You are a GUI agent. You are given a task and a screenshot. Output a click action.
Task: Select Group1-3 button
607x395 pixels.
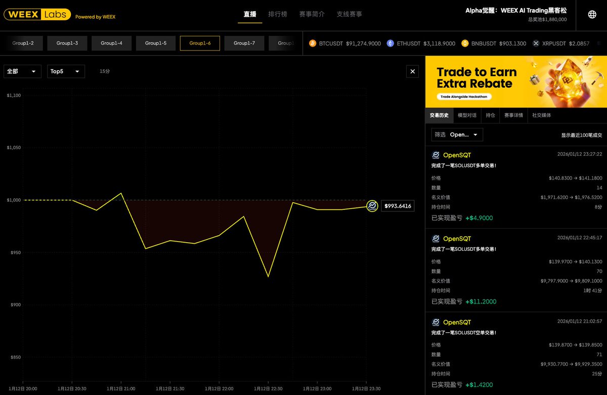click(x=67, y=43)
